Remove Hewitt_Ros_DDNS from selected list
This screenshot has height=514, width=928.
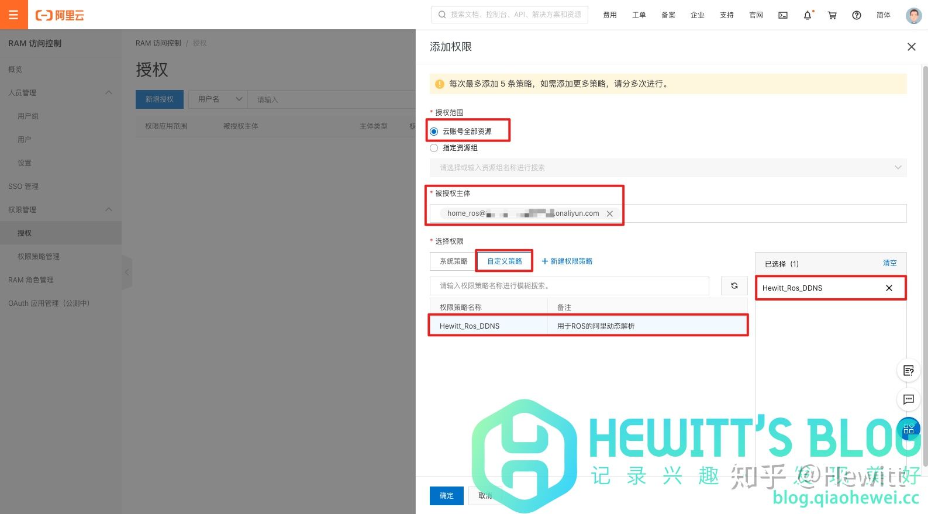tap(889, 288)
